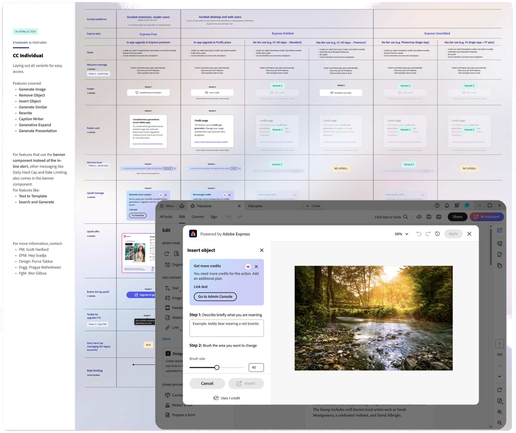Open AI Assistant button
Screen dimensions: 516x433
coord(487,217)
